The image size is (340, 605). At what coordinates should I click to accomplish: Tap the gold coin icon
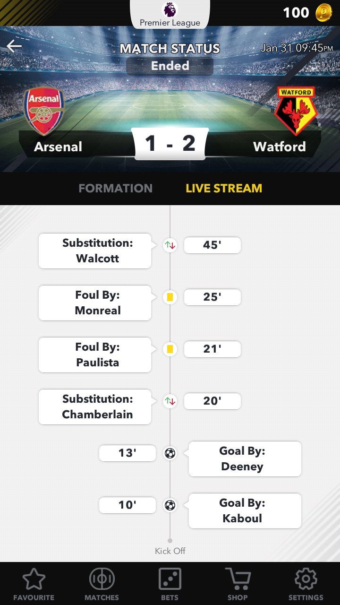pos(323,13)
